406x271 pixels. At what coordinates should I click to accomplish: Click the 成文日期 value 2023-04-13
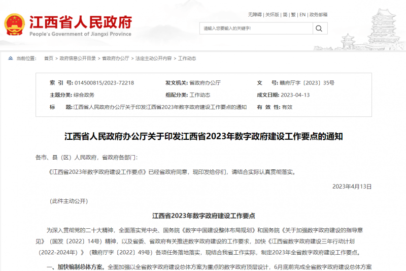coord(295,95)
